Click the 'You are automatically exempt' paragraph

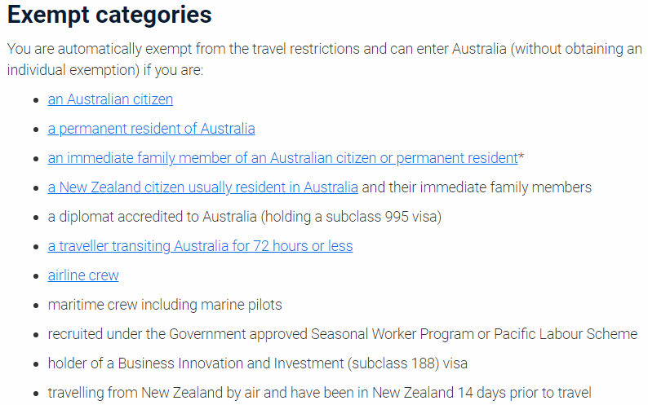325,59
